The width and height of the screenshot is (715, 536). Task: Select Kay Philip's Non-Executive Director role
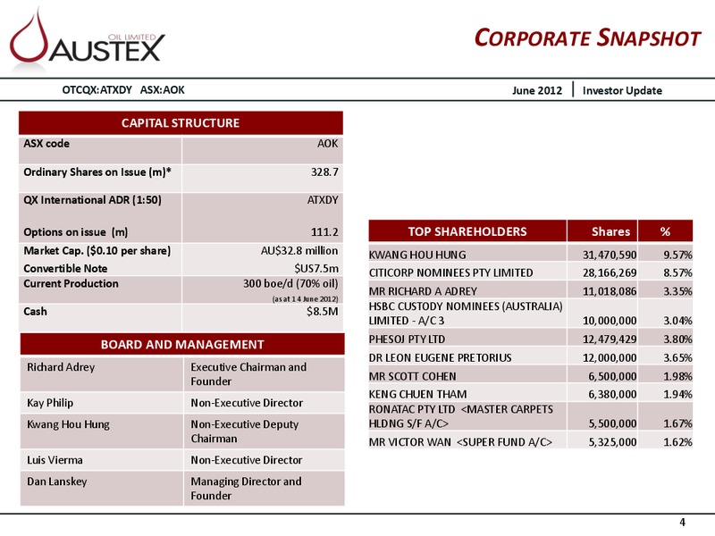(247, 403)
